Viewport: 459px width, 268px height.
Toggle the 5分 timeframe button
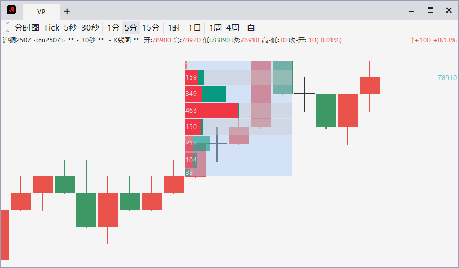[131, 27]
